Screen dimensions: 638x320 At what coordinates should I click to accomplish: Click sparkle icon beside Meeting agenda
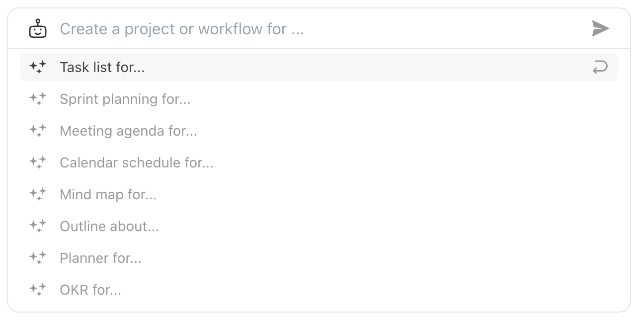click(38, 131)
